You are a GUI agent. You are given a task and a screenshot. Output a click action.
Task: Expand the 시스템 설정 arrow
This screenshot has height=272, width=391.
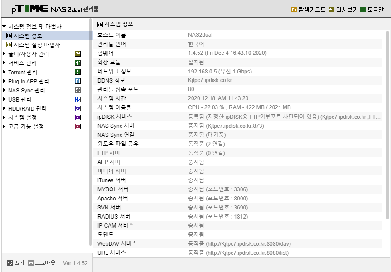click(x=4, y=117)
